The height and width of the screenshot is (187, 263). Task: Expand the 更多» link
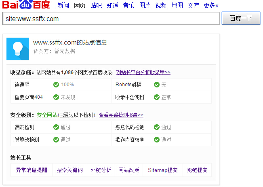[211, 5]
